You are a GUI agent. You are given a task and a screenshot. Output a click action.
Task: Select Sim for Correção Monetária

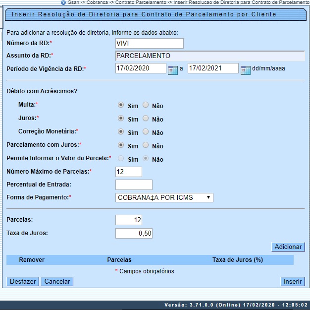tap(121, 131)
